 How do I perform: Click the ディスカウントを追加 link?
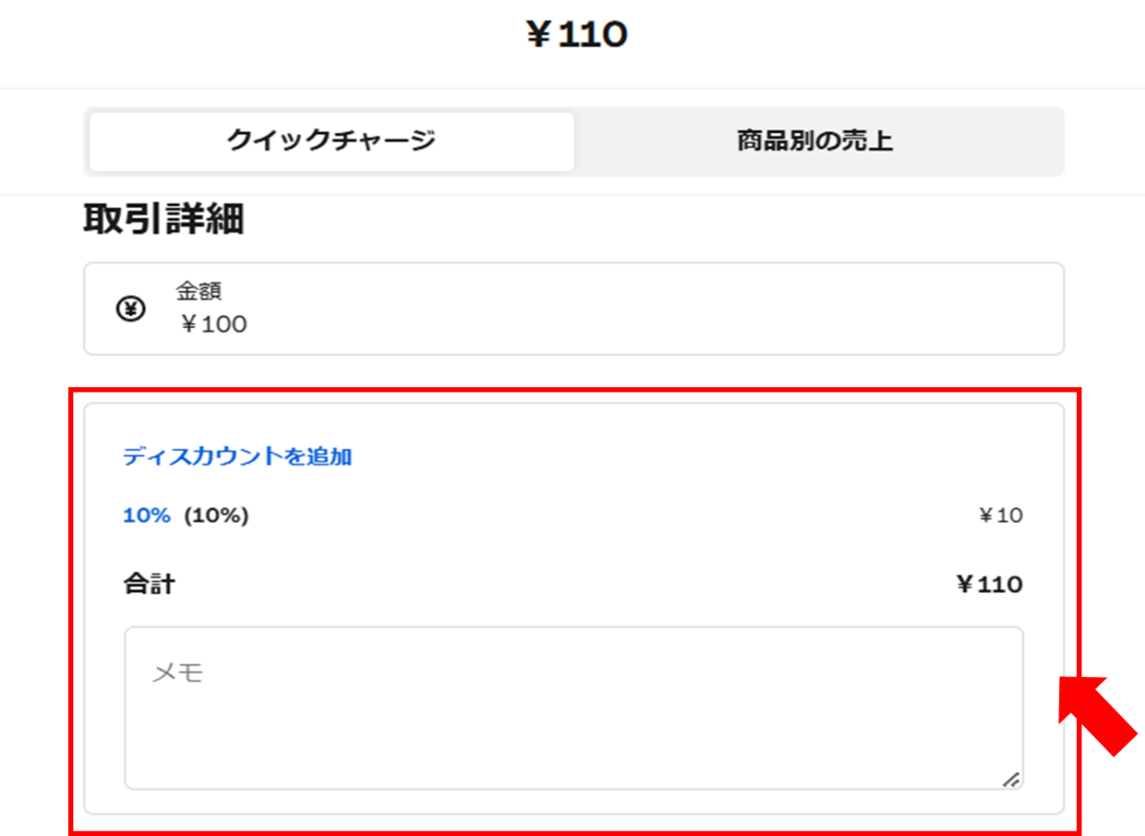coord(237,457)
